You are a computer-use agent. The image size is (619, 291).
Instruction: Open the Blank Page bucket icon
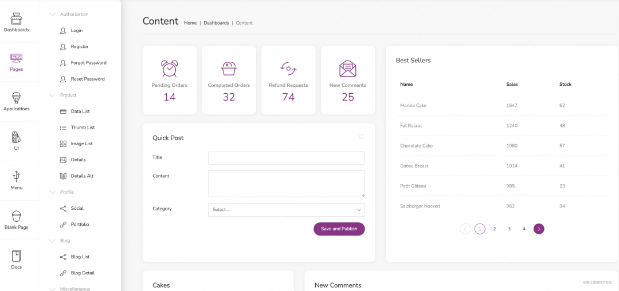[x=16, y=216]
